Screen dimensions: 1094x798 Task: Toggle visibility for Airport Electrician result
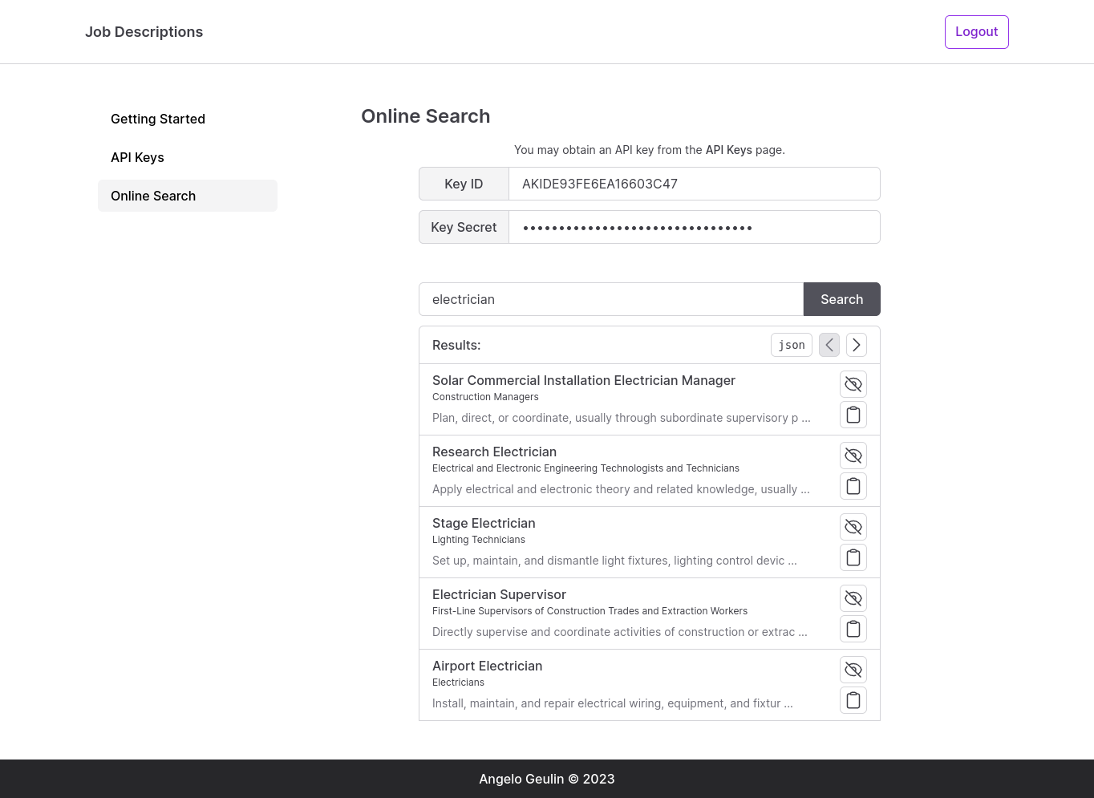pyautogui.click(x=853, y=670)
